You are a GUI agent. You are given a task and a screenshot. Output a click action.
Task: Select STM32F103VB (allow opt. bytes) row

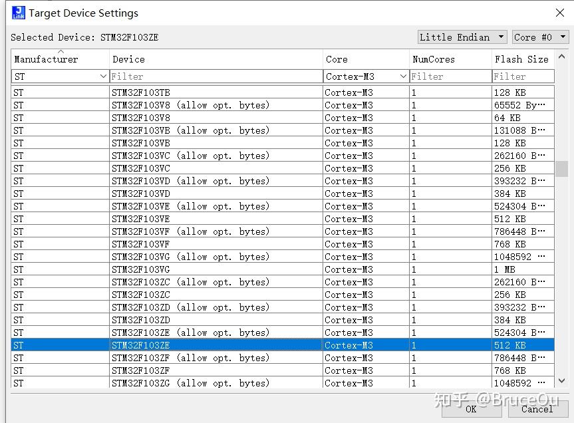[283, 130]
